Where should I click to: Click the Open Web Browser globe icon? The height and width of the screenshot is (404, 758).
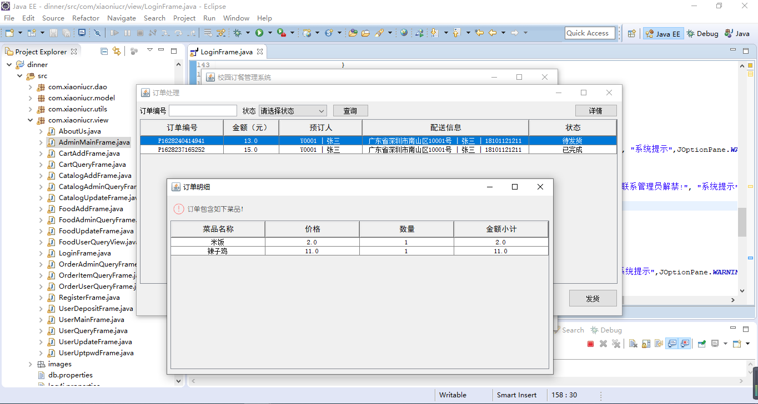click(404, 33)
